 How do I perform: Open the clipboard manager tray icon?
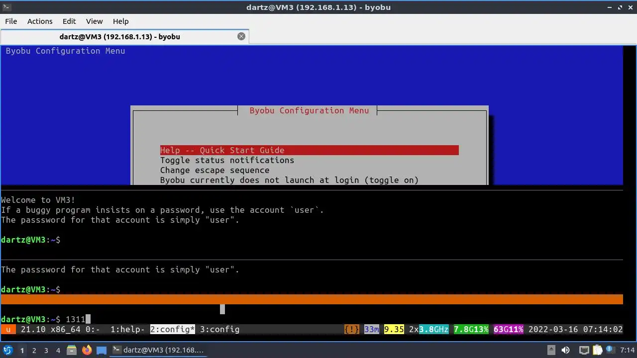pos(597,350)
